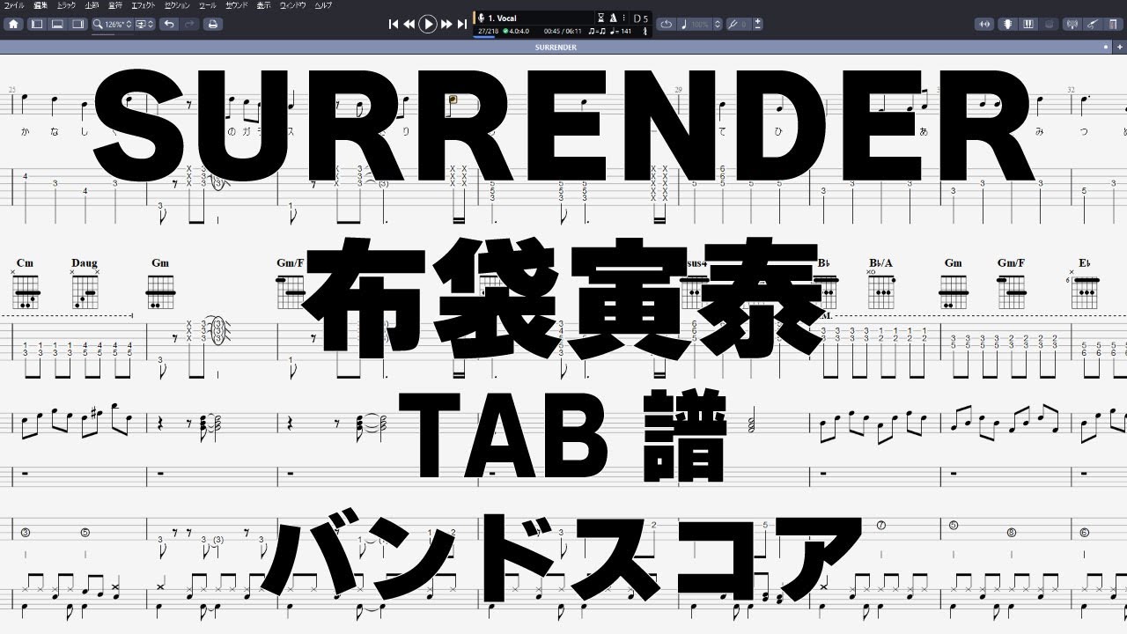Viewport: 1127px width, 634px height.
Task: Open the home screen button
Action: click(13, 24)
